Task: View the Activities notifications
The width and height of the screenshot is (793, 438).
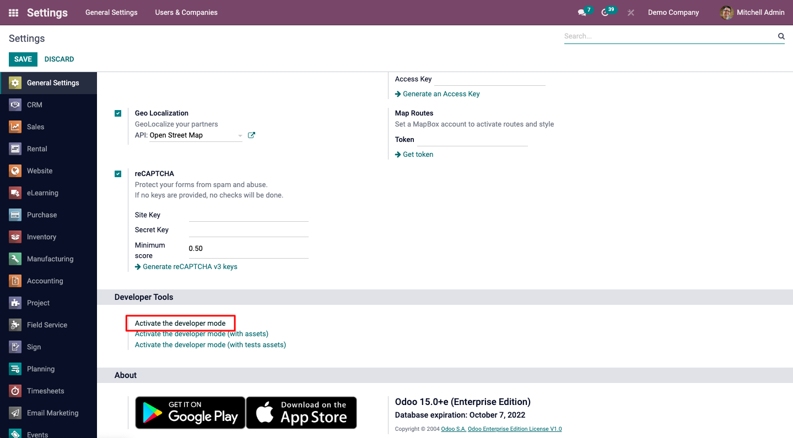Action: click(605, 12)
